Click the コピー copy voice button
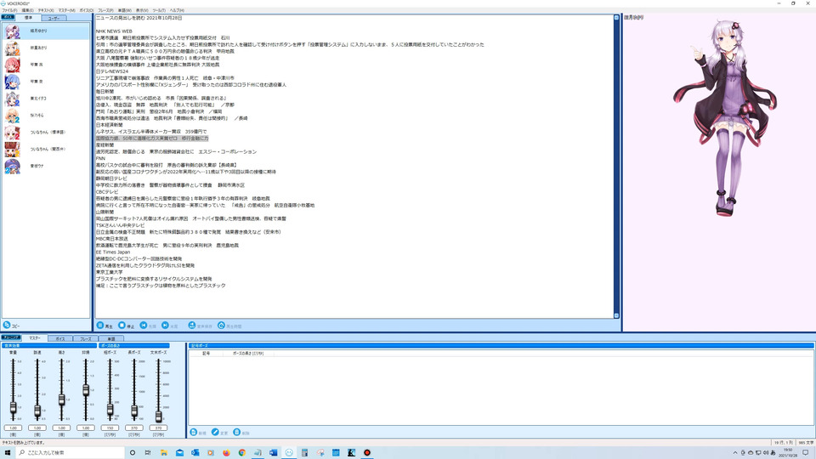816x459 pixels. click(x=11, y=326)
